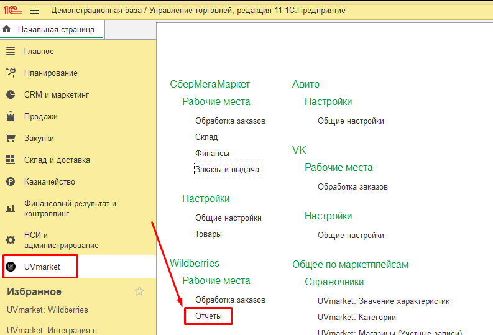Open НСИ и администрирование gear icon

click(11, 240)
